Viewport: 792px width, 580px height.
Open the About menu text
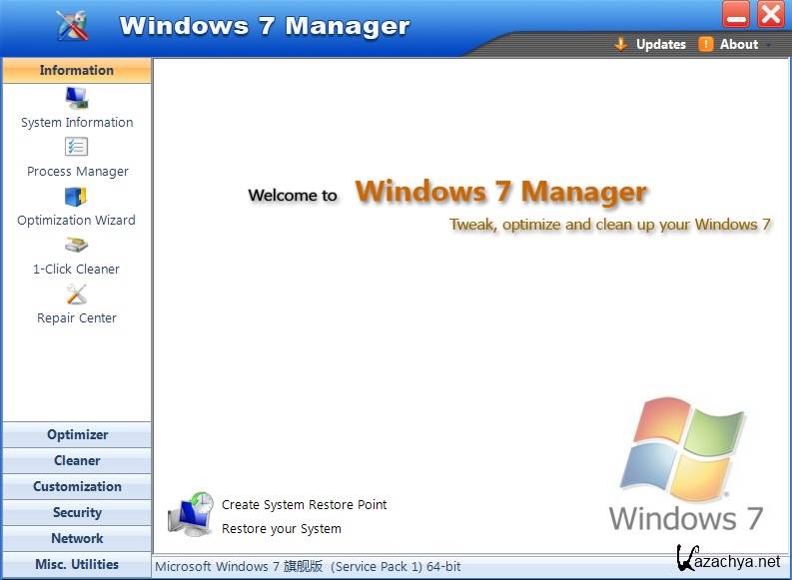739,44
